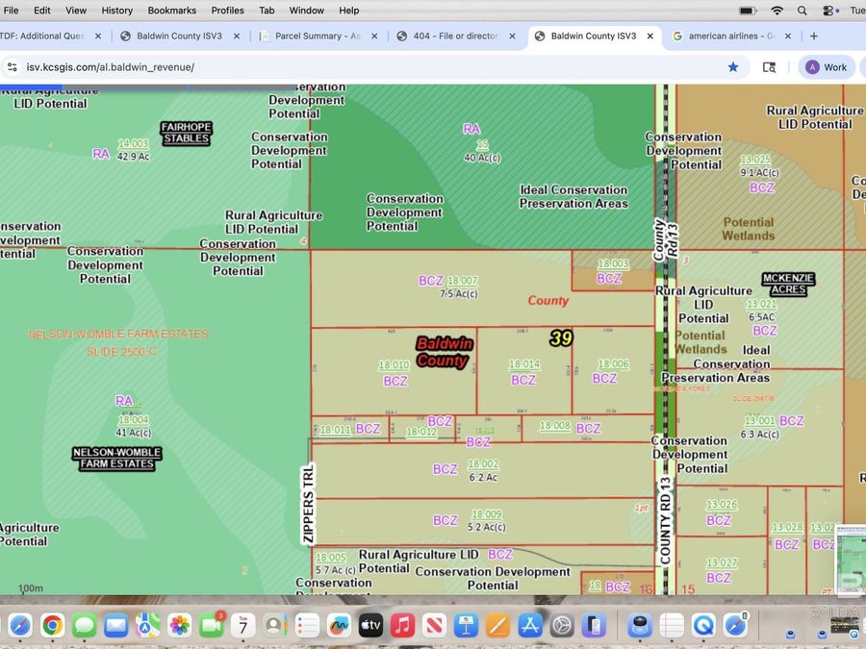Click the Google Lens search icon
Screen dimensions: 866x649
[x=769, y=67]
